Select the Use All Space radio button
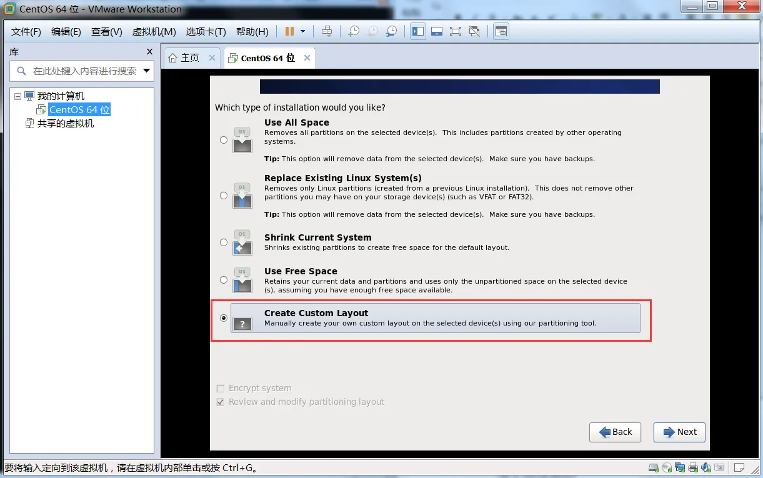The height and width of the screenshot is (478, 763). point(224,140)
